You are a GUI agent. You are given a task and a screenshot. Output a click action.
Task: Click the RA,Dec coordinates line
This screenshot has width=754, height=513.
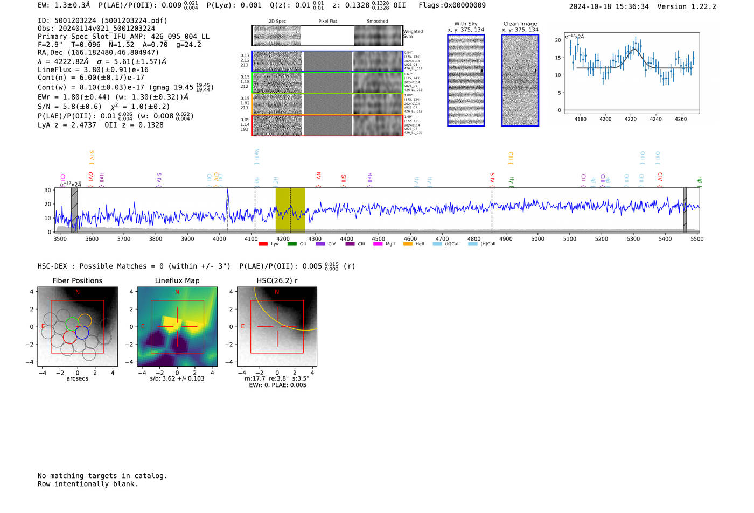pos(99,52)
